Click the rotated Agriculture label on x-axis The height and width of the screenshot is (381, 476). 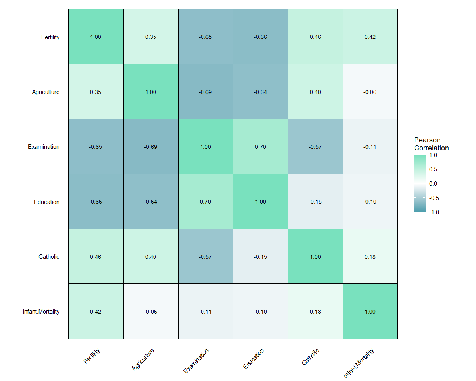click(143, 359)
